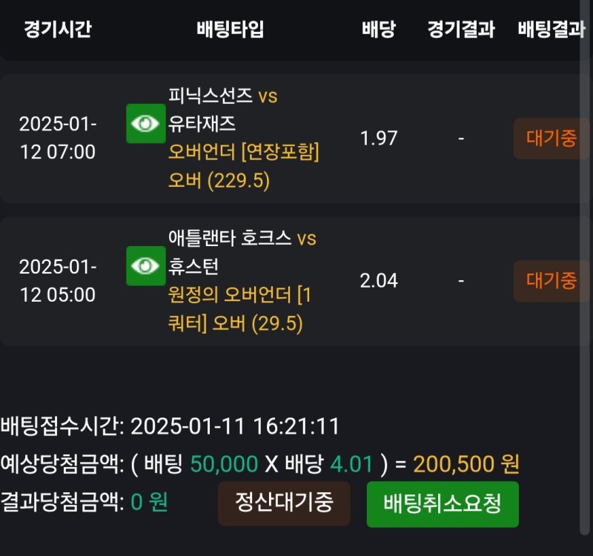Click the 1.97 odds value
This screenshot has height=556, width=593.
378,139
